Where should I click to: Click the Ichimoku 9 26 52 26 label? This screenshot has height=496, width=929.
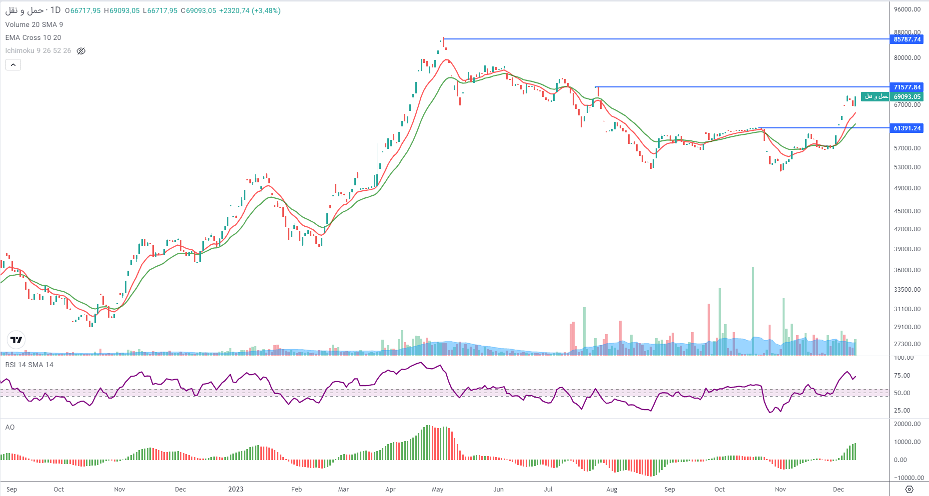coord(38,51)
